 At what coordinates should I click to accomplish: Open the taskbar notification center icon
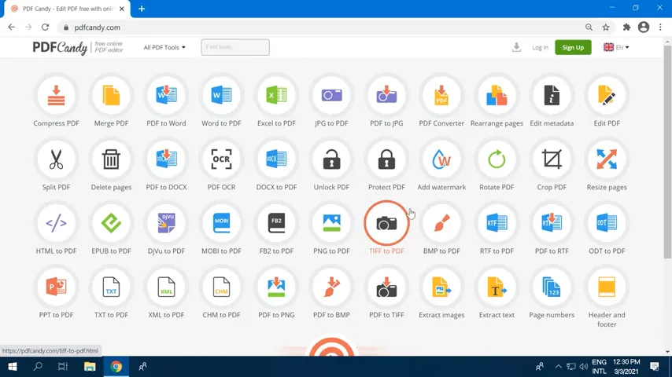[655, 366]
